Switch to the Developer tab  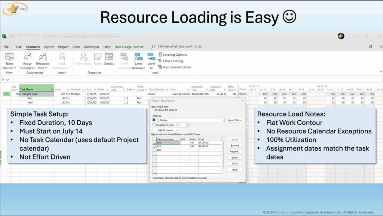pyautogui.click(x=92, y=47)
